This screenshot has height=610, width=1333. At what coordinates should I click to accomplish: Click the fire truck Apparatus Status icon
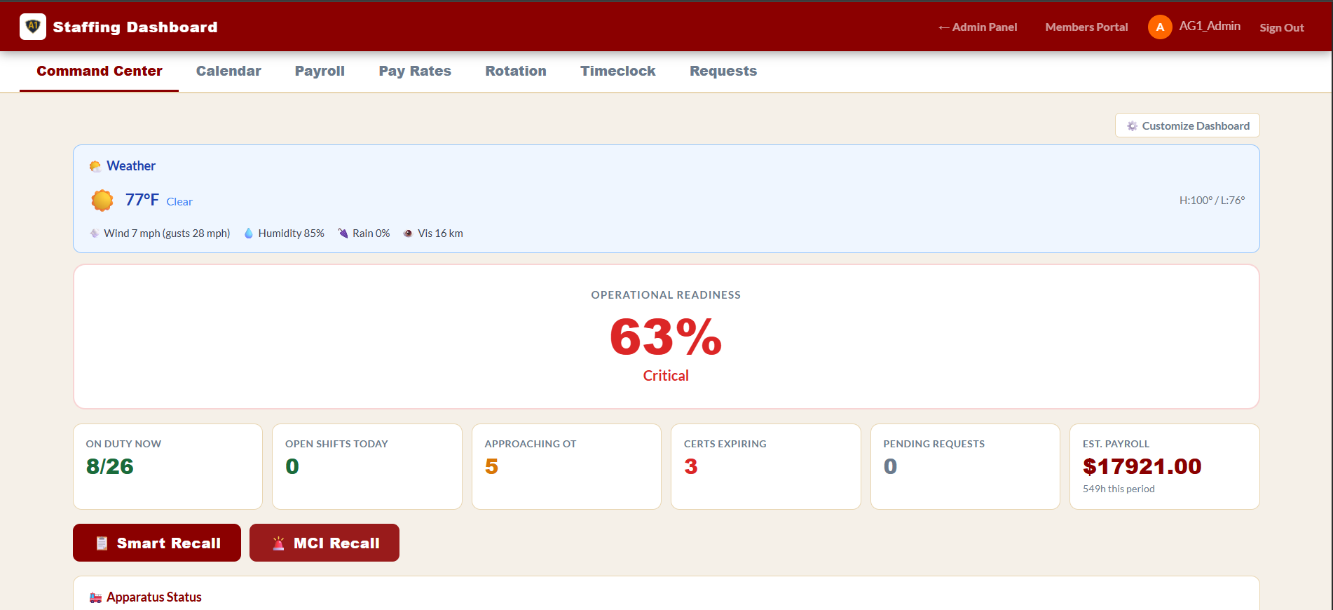click(x=95, y=597)
